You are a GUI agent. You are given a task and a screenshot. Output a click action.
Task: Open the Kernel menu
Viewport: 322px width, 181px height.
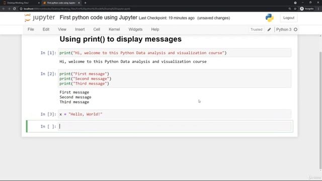(x=114, y=29)
